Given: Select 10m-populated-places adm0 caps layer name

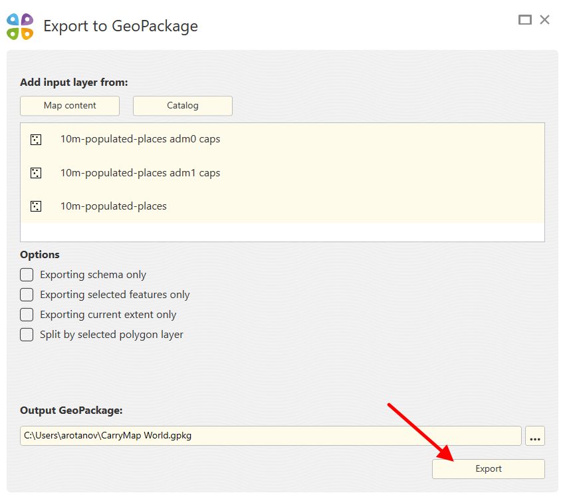Looking at the screenshot, I should (140, 140).
